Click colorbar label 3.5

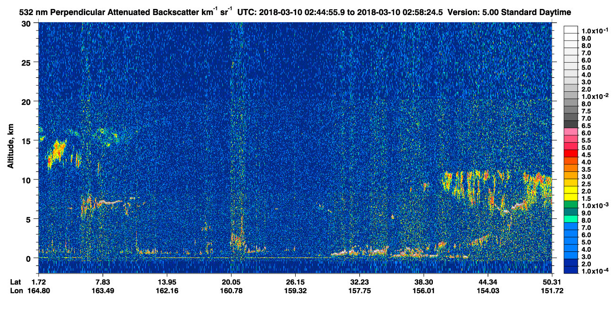click(x=586, y=169)
